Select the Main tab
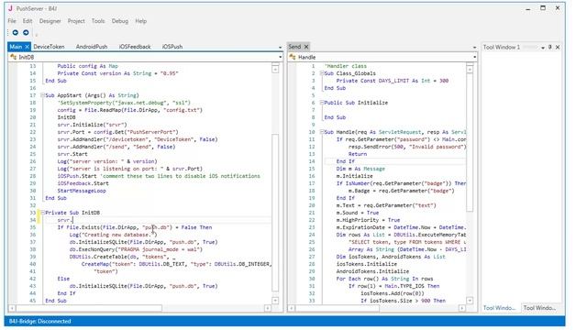 point(16,47)
